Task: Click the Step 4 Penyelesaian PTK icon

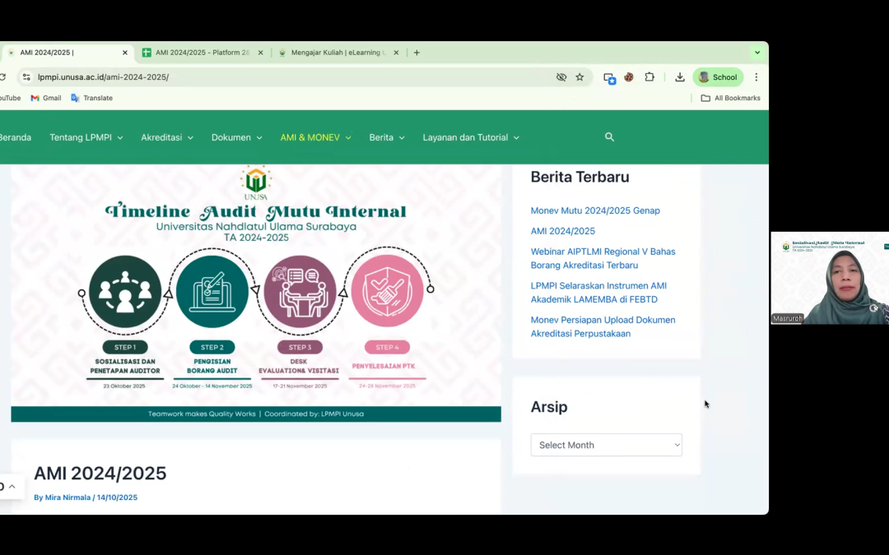Action: (x=387, y=291)
